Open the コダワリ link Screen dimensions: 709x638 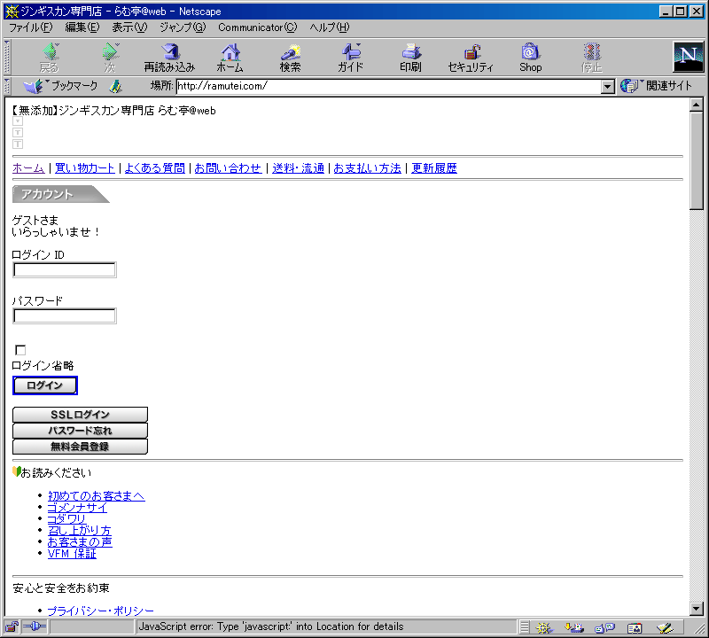tap(66, 518)
